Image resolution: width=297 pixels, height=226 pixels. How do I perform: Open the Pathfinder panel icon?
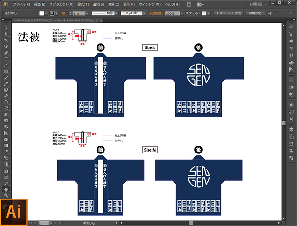point(291,158)
